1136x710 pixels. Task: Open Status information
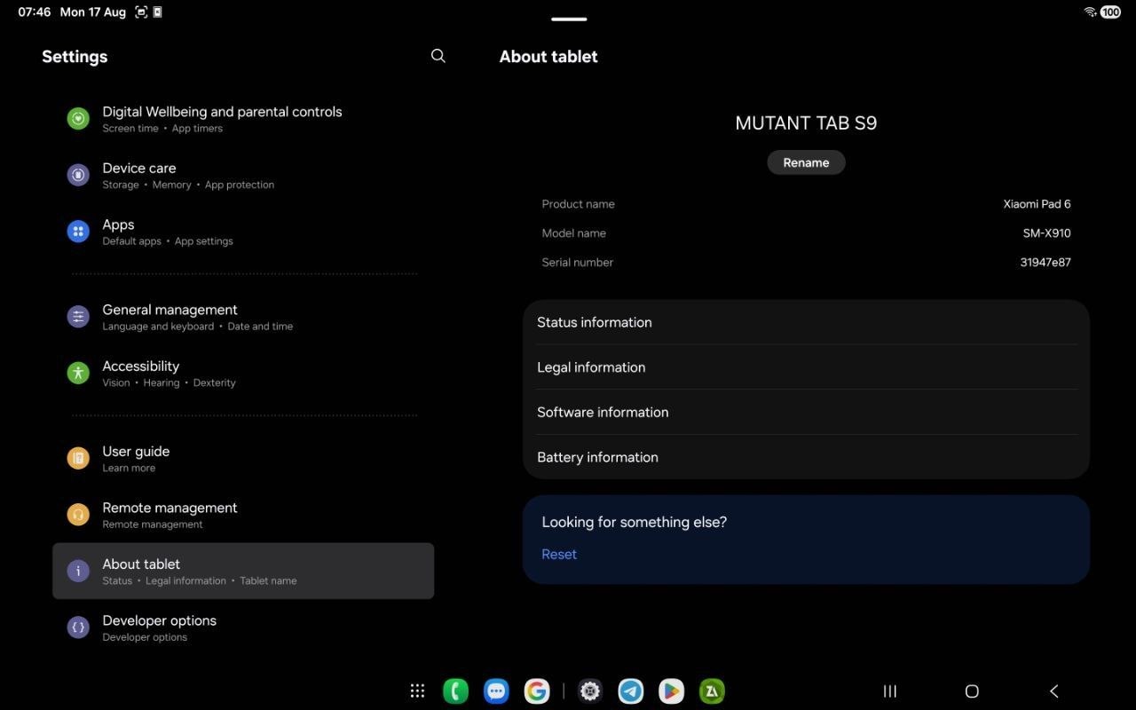click(x=806, y=322)
